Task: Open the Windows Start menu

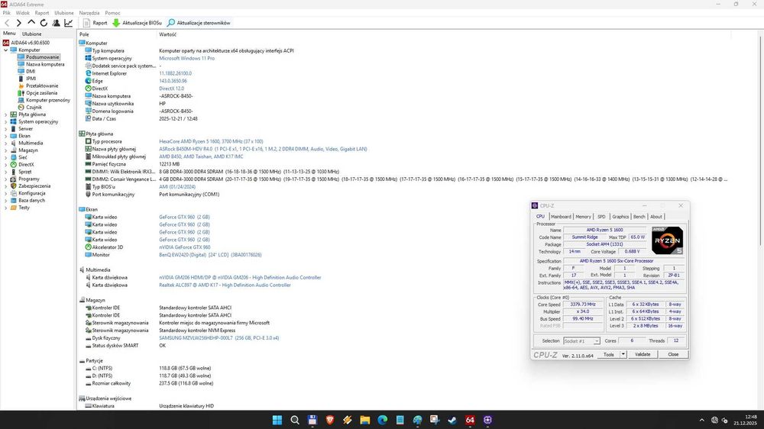Action: pyautogui.click(x=277, y=420)
